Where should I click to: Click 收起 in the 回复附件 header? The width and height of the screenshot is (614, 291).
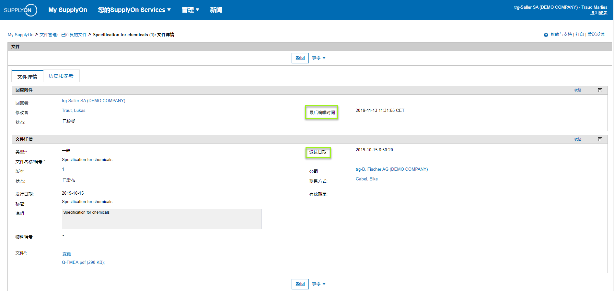pyautogui.click(x=578, y=90)
